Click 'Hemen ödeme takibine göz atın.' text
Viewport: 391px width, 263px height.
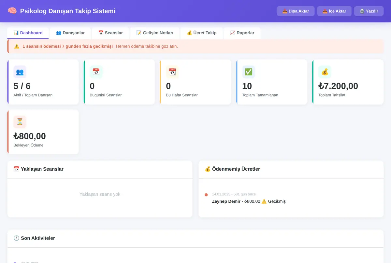click(x=147, y=46)
